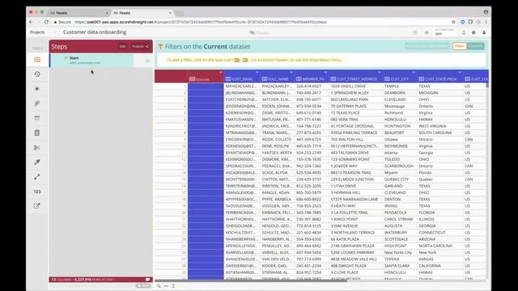Open the CUST_STREET_ADDRESS column dropdown arrow

[x=380, y=72]
